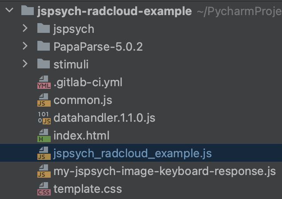Open common.js in the project tree
Screen dimensions: 282x199
(x=83, y=100)
